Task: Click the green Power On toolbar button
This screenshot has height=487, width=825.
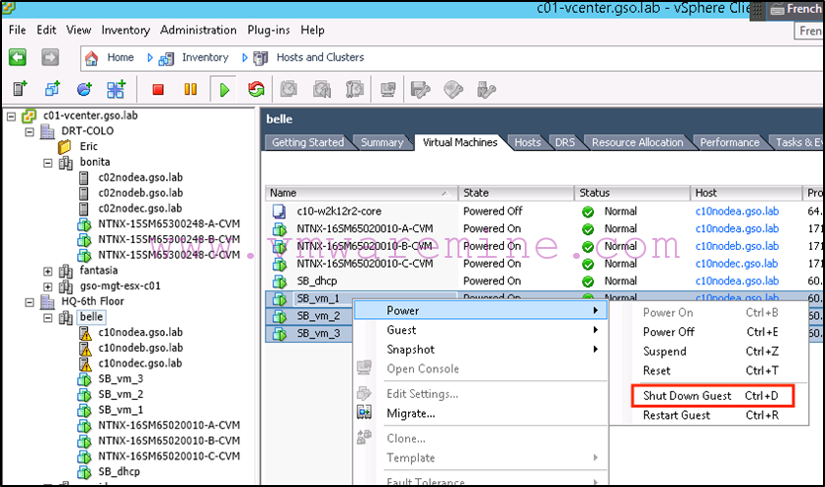Action: click(224, 90)
